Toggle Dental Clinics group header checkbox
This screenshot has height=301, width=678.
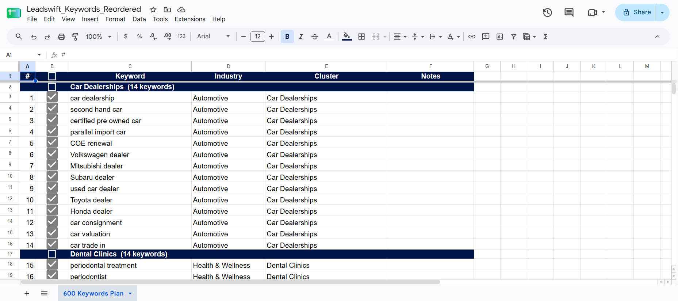[52, 254]
